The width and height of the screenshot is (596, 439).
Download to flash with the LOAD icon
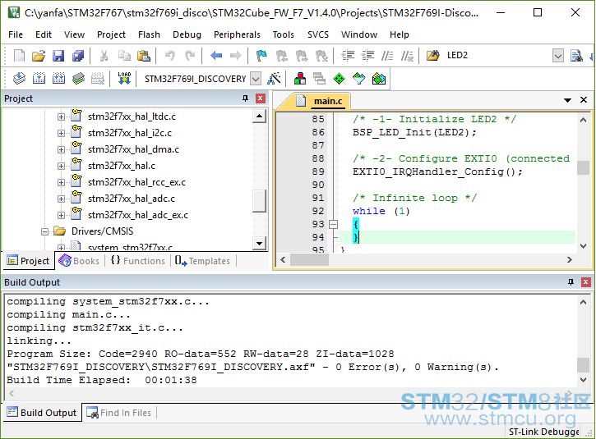tap(124, 79)
